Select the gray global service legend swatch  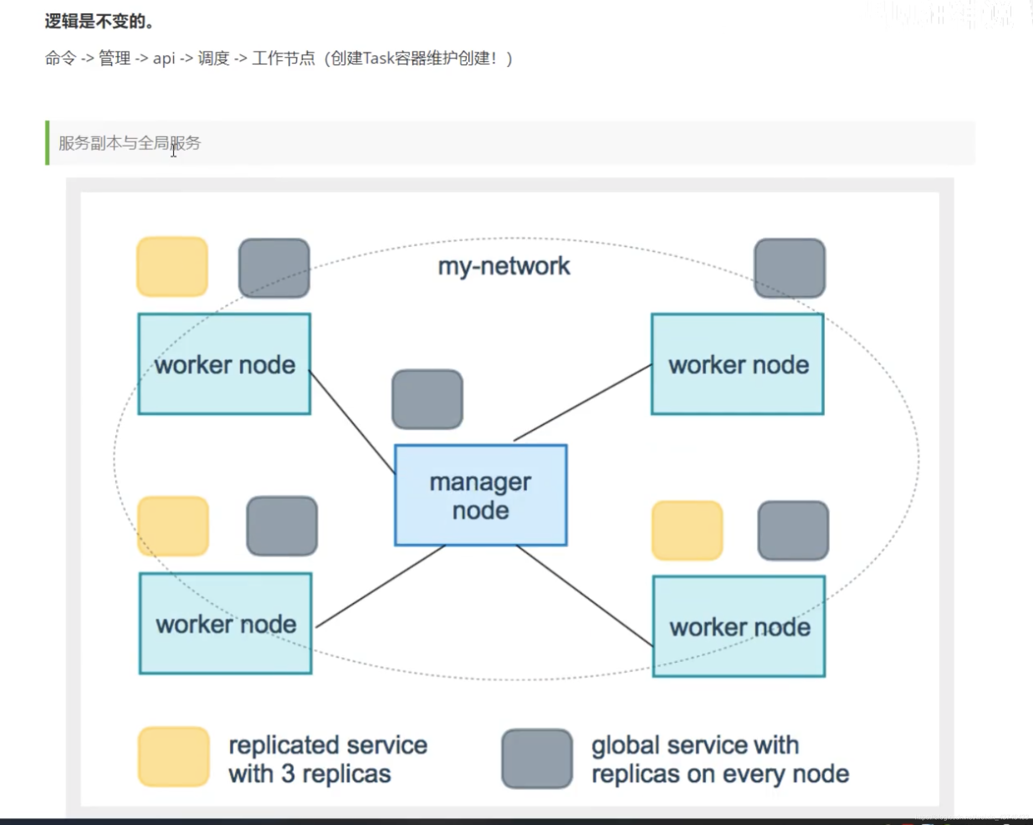(x=537, y=758)
